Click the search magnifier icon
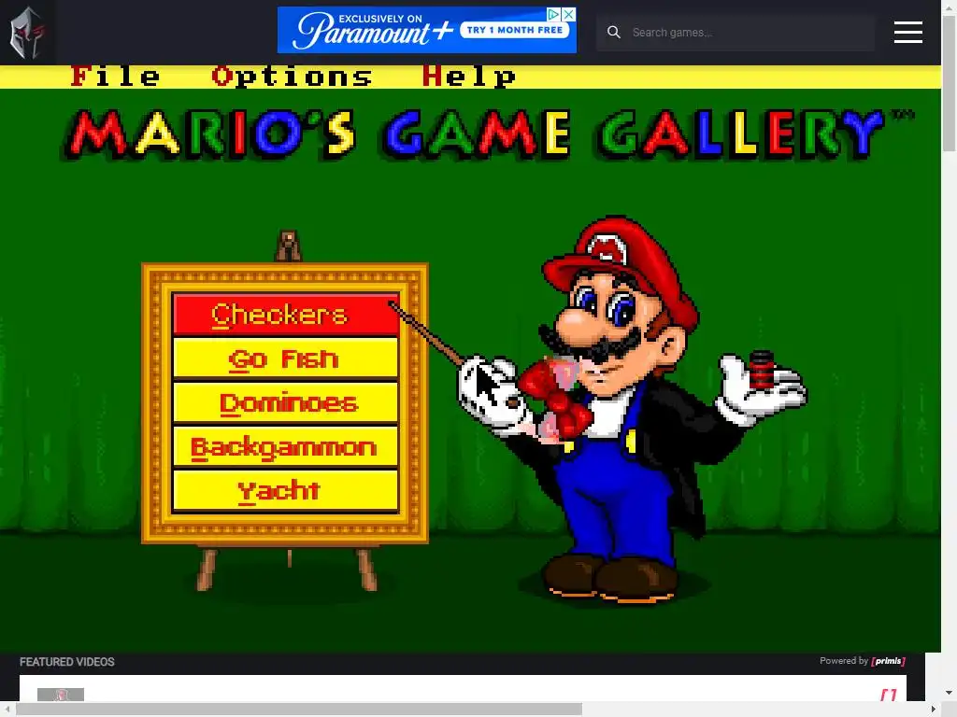The height and width of the screenshot is (717, 957). [x=614, y=33]
